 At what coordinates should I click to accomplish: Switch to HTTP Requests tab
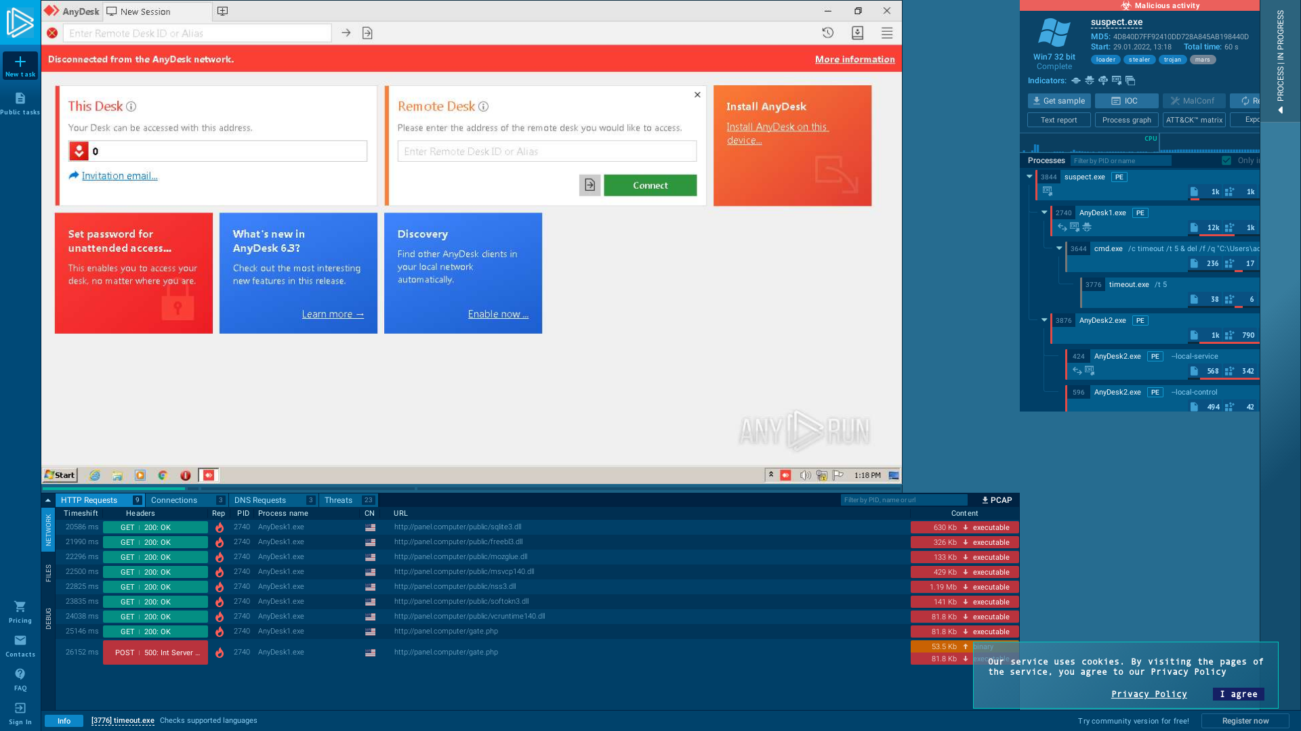click(x=100, y=500)
